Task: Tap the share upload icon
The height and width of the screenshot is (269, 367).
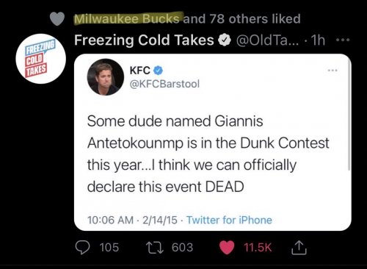Action: (299, 248)
